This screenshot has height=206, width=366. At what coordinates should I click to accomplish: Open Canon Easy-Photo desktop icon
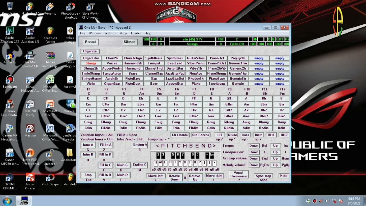pos(10,108)
